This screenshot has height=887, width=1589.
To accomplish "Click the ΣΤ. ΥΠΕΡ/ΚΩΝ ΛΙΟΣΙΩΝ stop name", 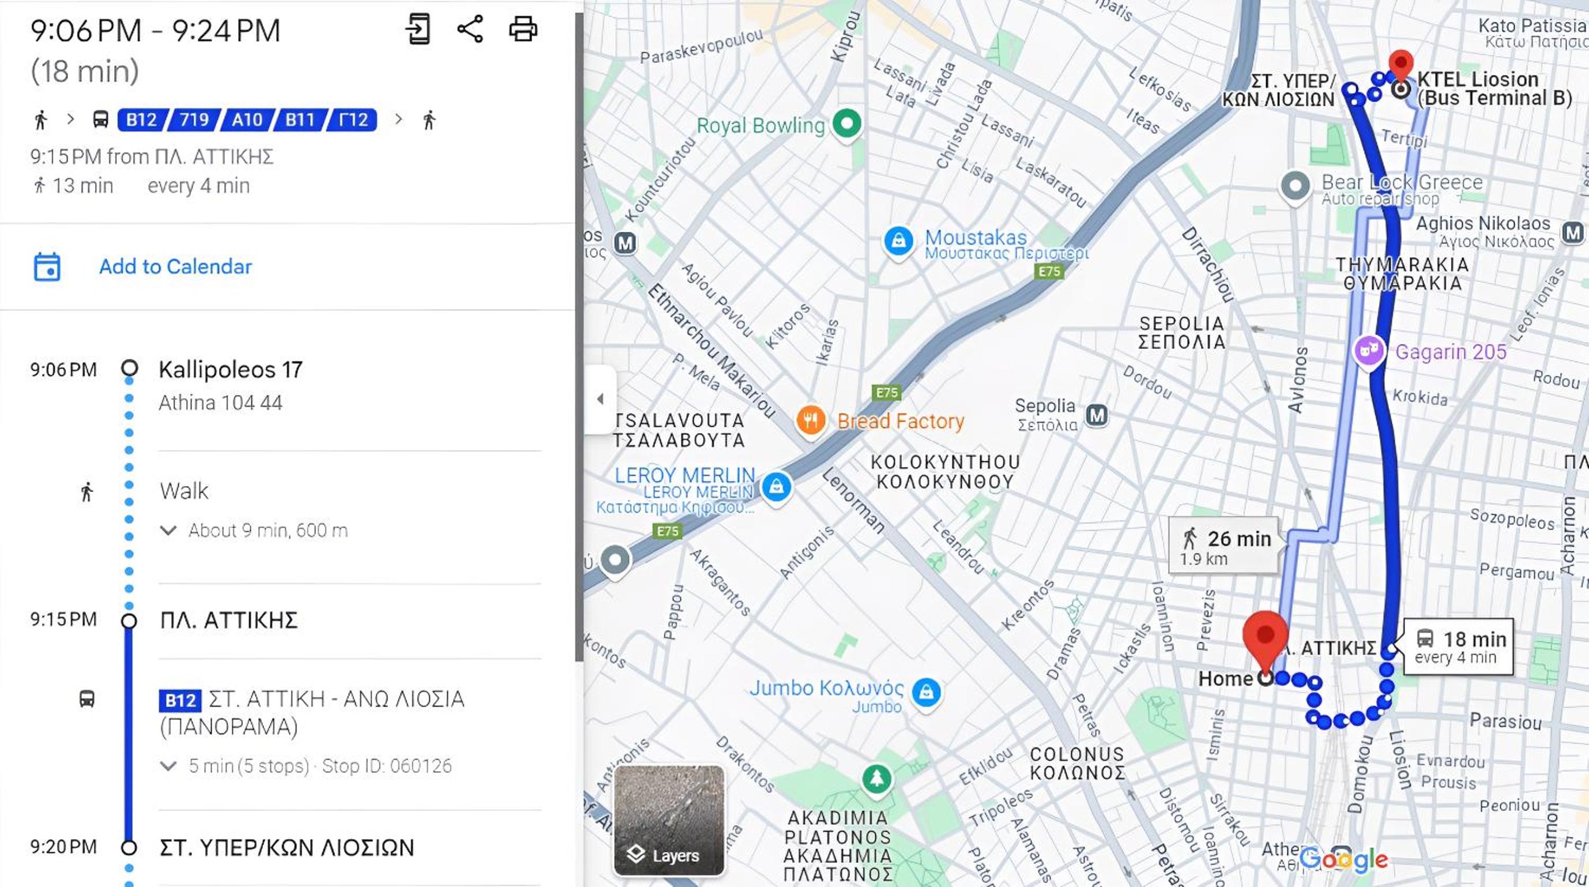I will point(287,848).
